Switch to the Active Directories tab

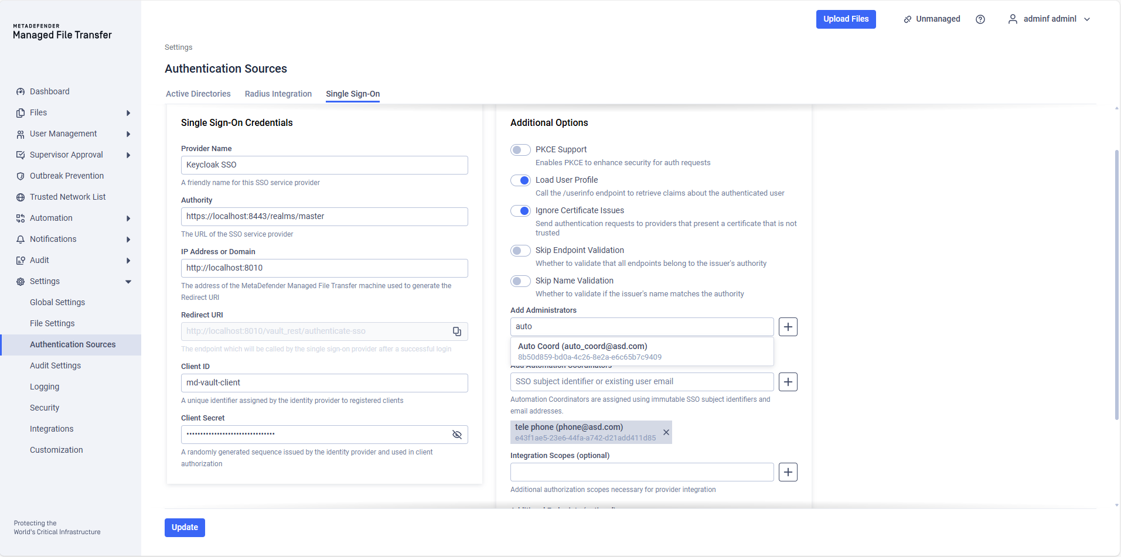pyautogui.click(x=198, y=94)
